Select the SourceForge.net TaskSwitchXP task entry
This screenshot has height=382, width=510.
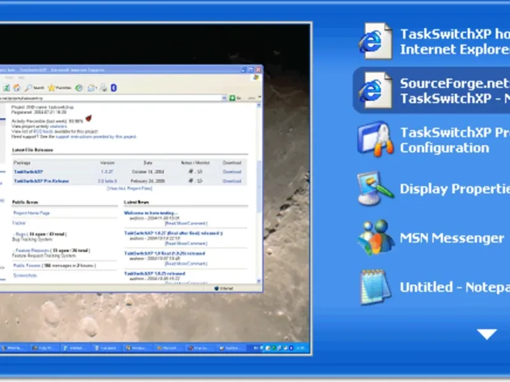pyautogui.click(x=432, y=90)
